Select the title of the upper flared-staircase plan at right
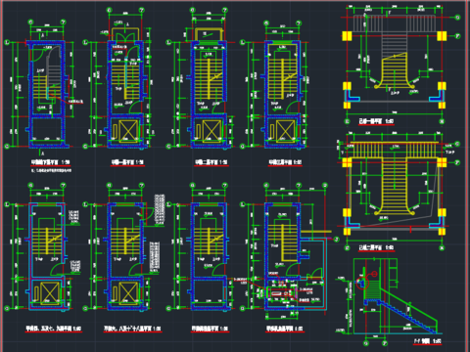The image size is (470, 352). coord(376,121)
